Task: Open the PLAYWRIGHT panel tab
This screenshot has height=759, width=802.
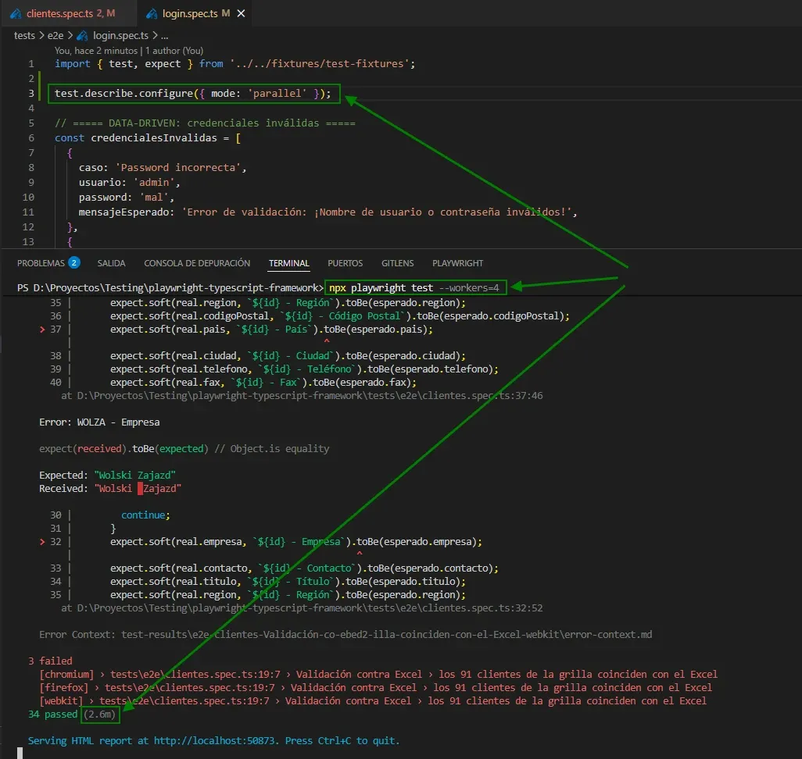Action: (x=457, y=263)
